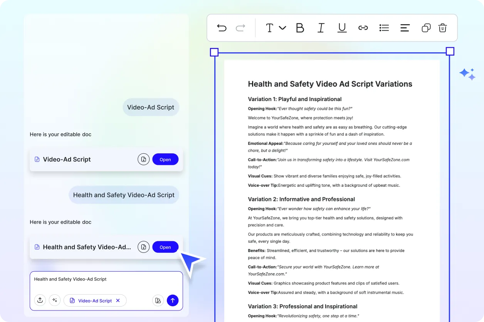Image resolution: width=484 pixels, height=322 pixels.
Task: Send the message with the arrow button
Action: point(173,300)
